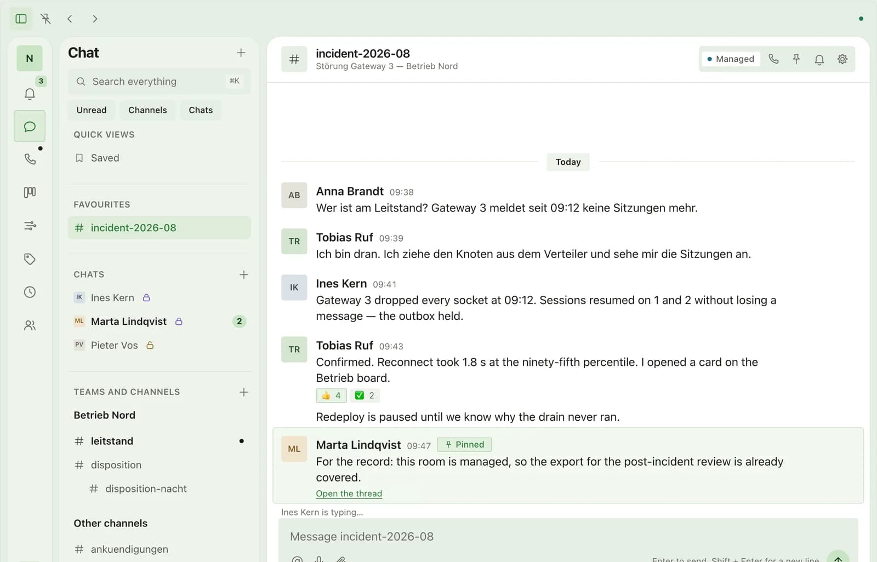The width and height of the screenshot is (877, 562).
Task: Toggle the green checkmark reaction with 2
Action: (365, 395)
